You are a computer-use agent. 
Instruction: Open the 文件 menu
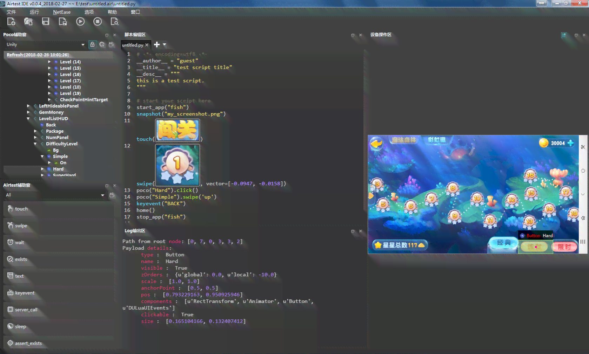tap(11, 12)
